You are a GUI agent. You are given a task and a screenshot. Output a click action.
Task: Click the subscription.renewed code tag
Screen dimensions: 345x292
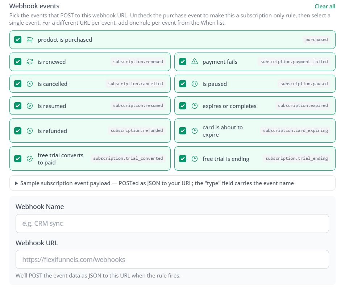[x=138, y=62]
